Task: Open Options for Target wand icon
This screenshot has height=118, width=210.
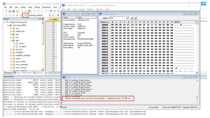Action: point(53,15)
